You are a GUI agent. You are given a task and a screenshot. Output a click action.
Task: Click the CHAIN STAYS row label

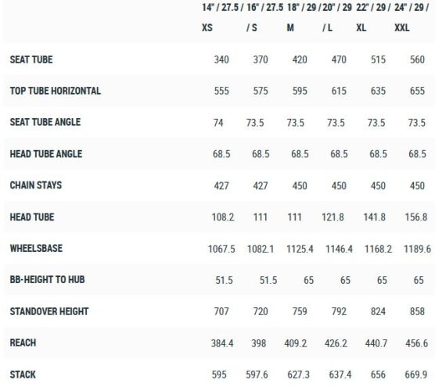point(36,185)
